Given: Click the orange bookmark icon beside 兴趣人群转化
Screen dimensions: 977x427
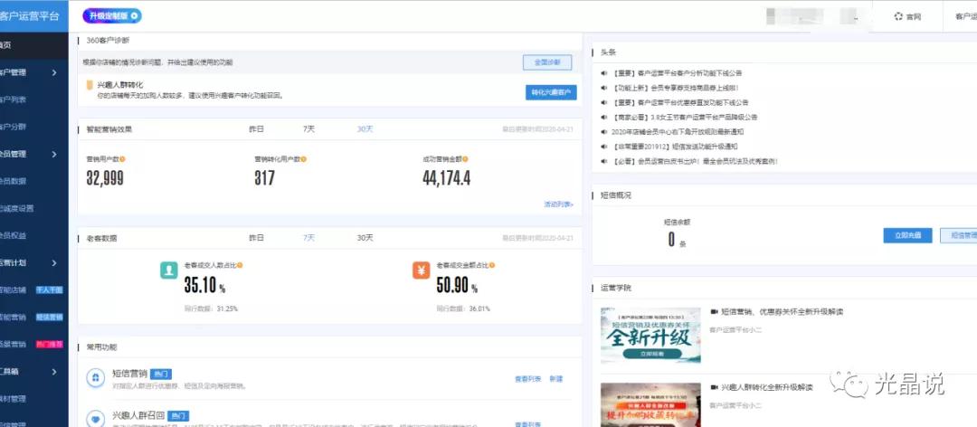Looking at the screenshot, I should 90,85.
